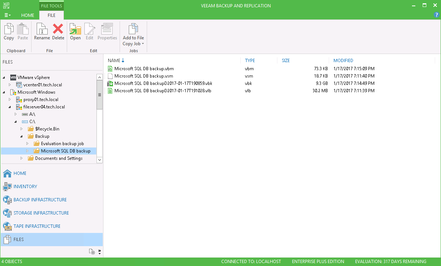The image size is (441, 266).
Task: Click the tree scrollbar thumb
Action: pyautogui.click(x=99, y=94)
